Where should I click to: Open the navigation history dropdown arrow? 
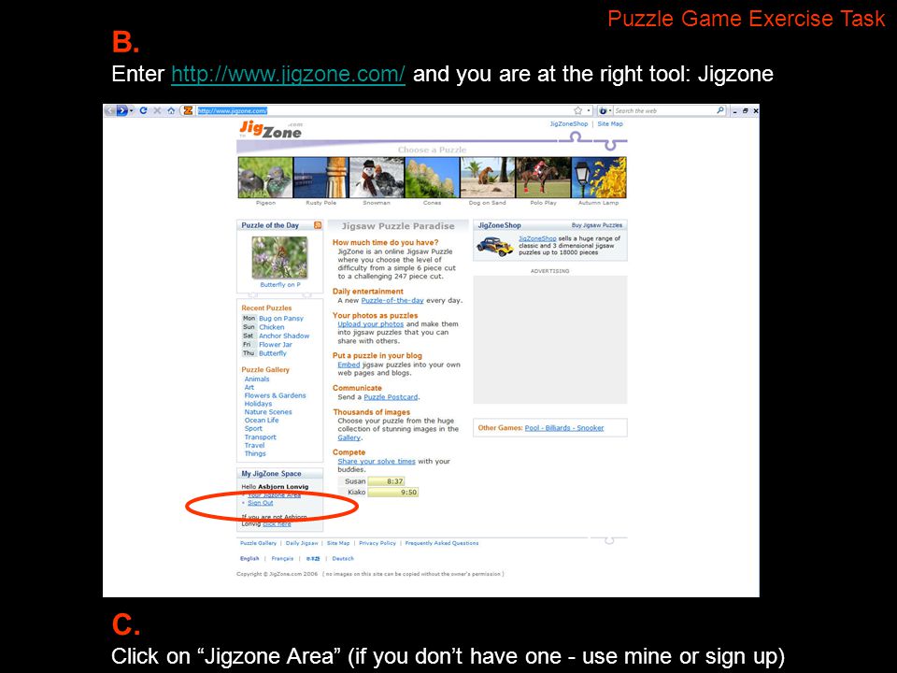click(132, 110)
